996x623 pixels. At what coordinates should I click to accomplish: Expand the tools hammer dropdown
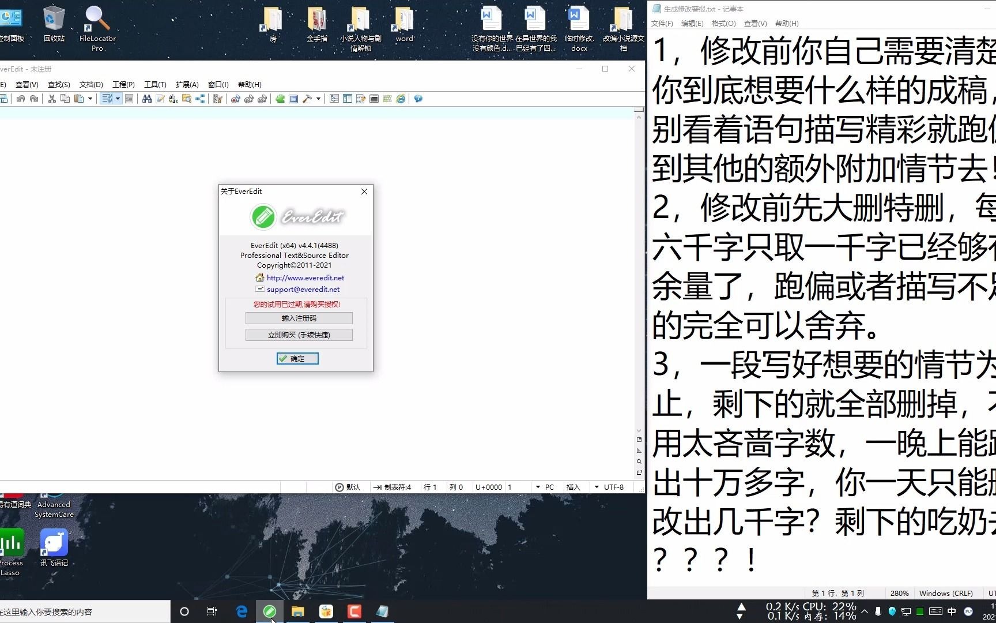pyautogui.click(x=318, y=99)
